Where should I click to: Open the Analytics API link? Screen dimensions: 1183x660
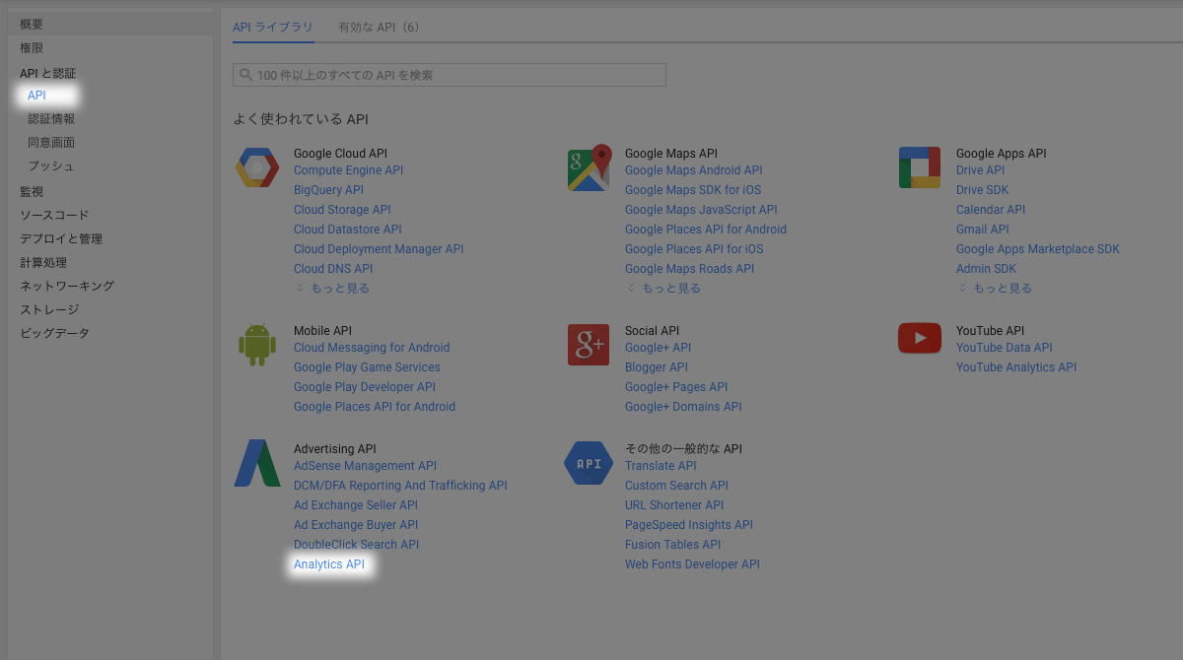pos(329,564)
